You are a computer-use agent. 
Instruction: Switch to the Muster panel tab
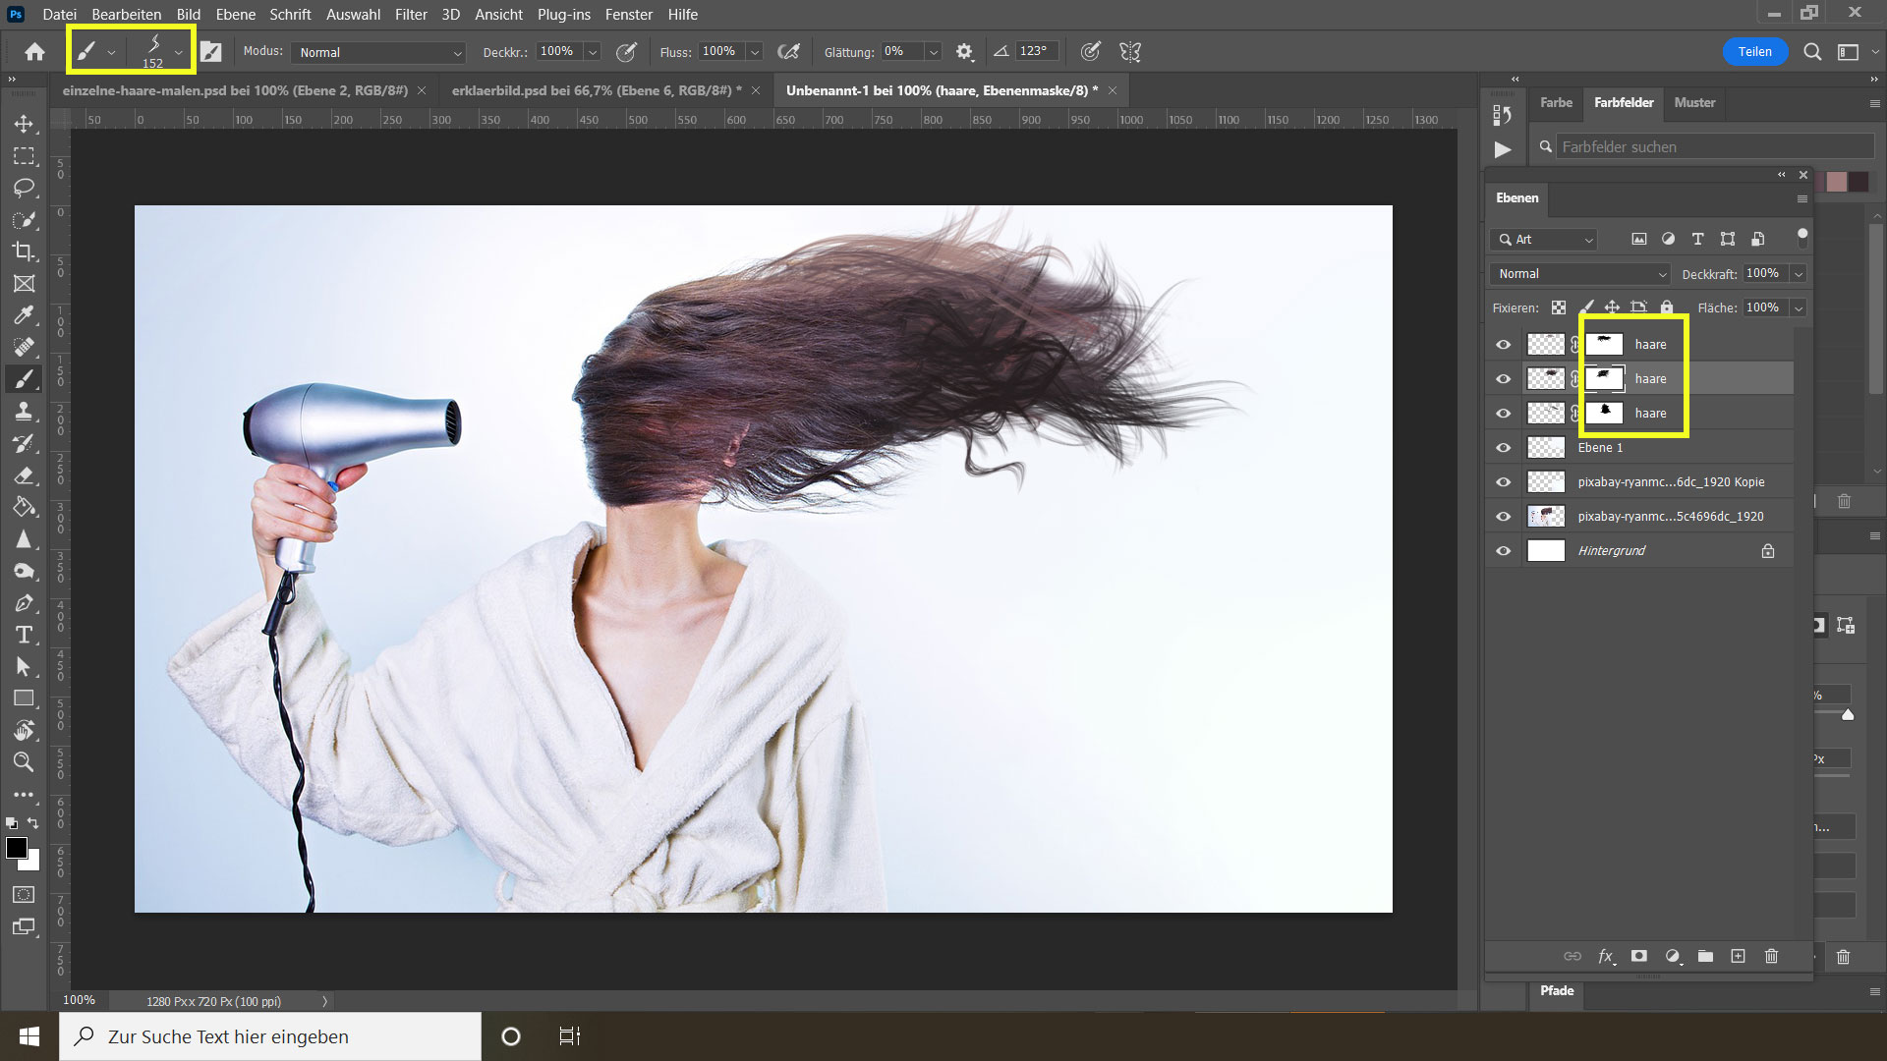[x=1694, y=102]
